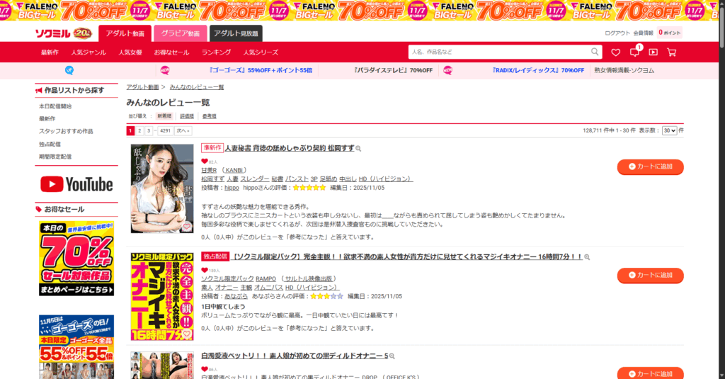Switch to アダルト動画 tab
725x379 pixels.
(x=125, y=33)
